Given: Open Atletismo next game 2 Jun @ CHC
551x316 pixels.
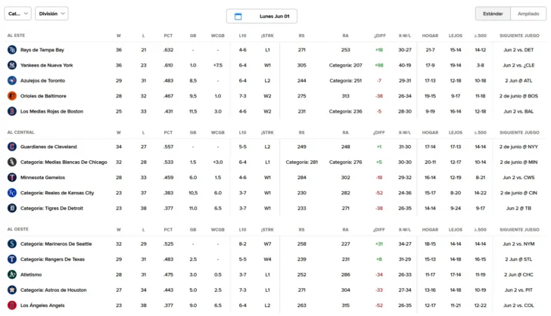Looking at the screenshot, I should point(518,274).
